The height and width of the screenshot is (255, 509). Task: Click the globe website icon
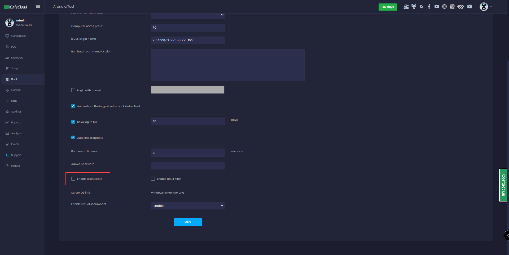point(444,7)
